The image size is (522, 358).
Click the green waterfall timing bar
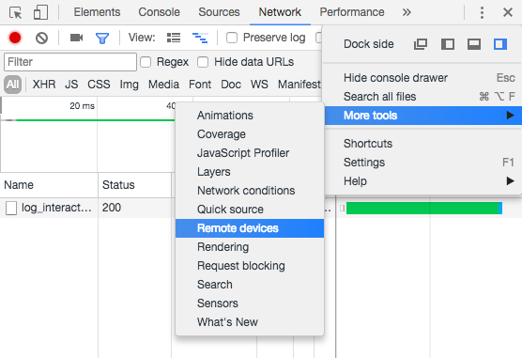click(423, 209)
